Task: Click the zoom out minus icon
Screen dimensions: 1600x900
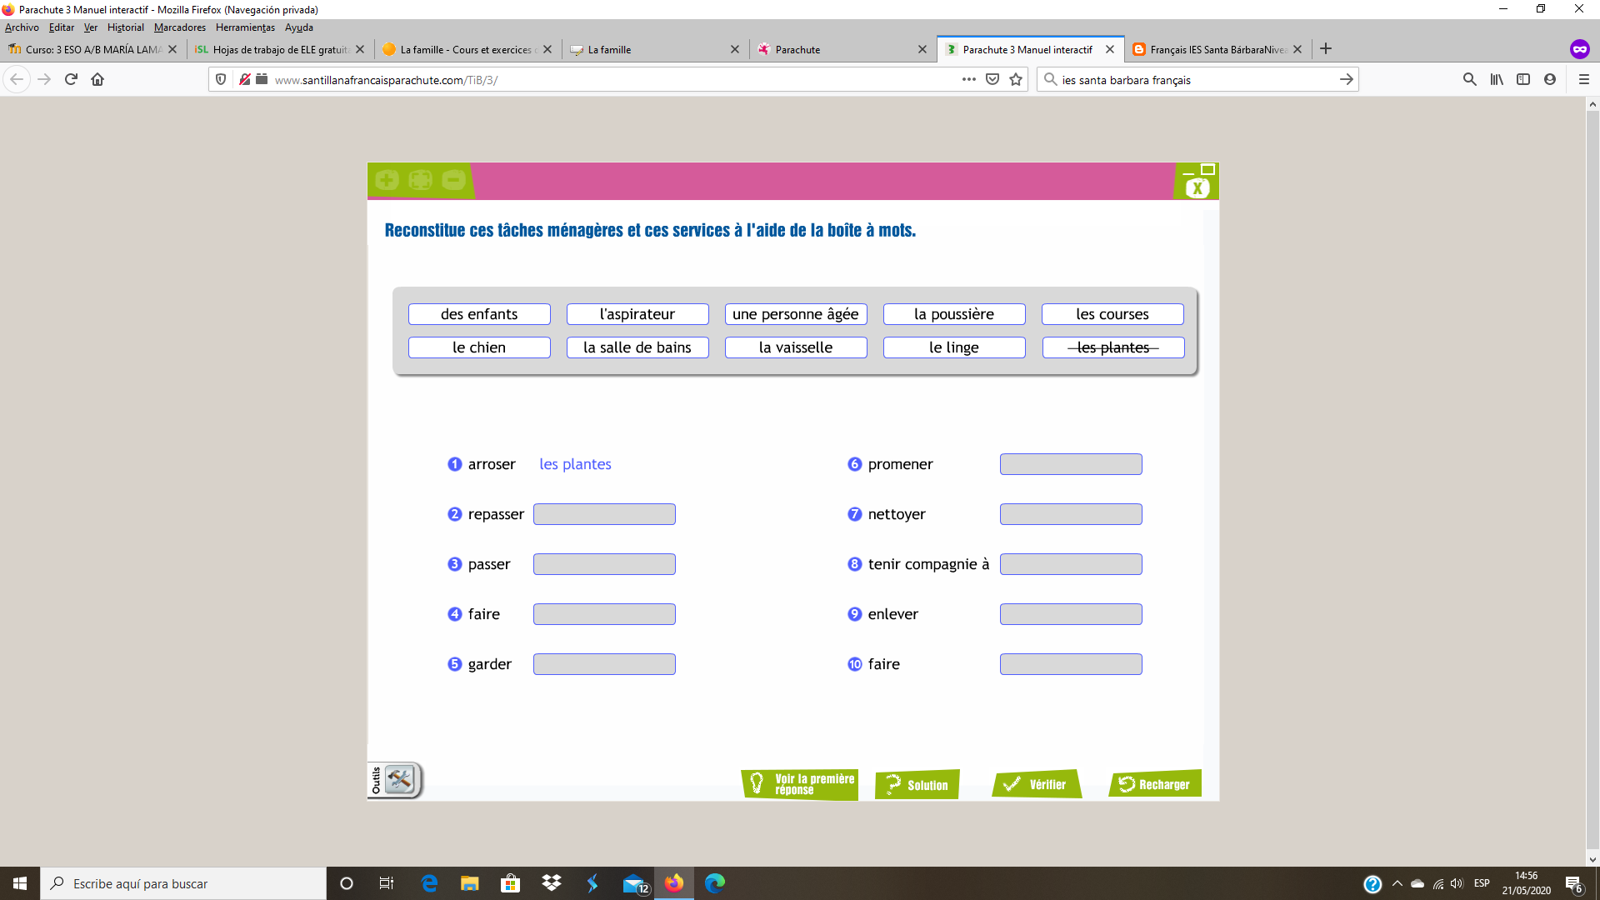Action: [453, 180]
